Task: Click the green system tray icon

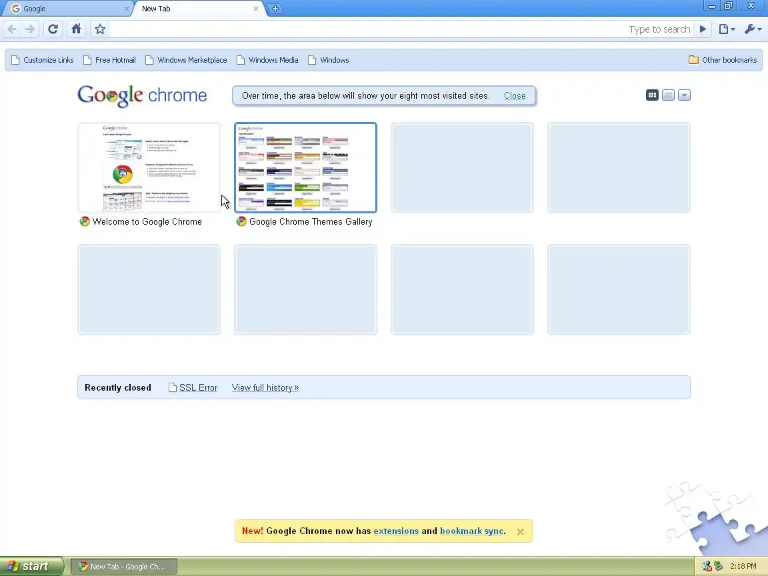Action: pos(718,567)
